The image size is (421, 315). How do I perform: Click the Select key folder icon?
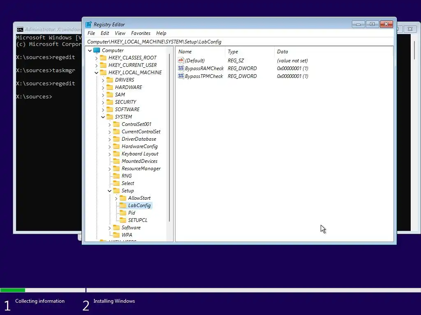[116, 183]
